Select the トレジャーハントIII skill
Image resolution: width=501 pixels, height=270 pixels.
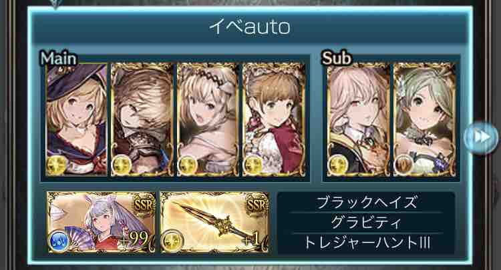[x=366, y=243]
